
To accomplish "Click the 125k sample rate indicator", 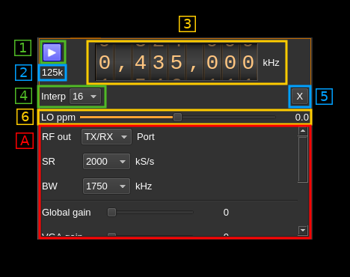I will click(52, 73).
